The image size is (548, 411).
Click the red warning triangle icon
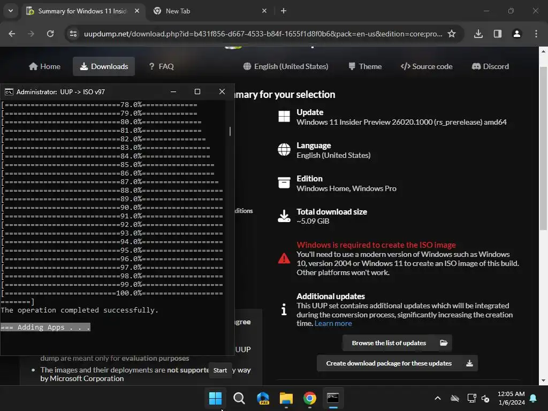(x=284, y=258)
